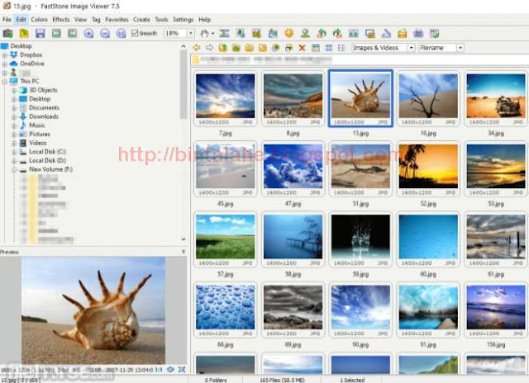
Task: Open Adjust Lighting sun icon
Action: coord(289,33)
